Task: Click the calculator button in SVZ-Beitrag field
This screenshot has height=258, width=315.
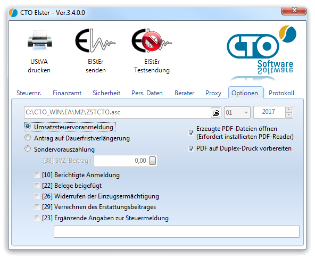Action: pyautogui.click(x=153, y=161)
